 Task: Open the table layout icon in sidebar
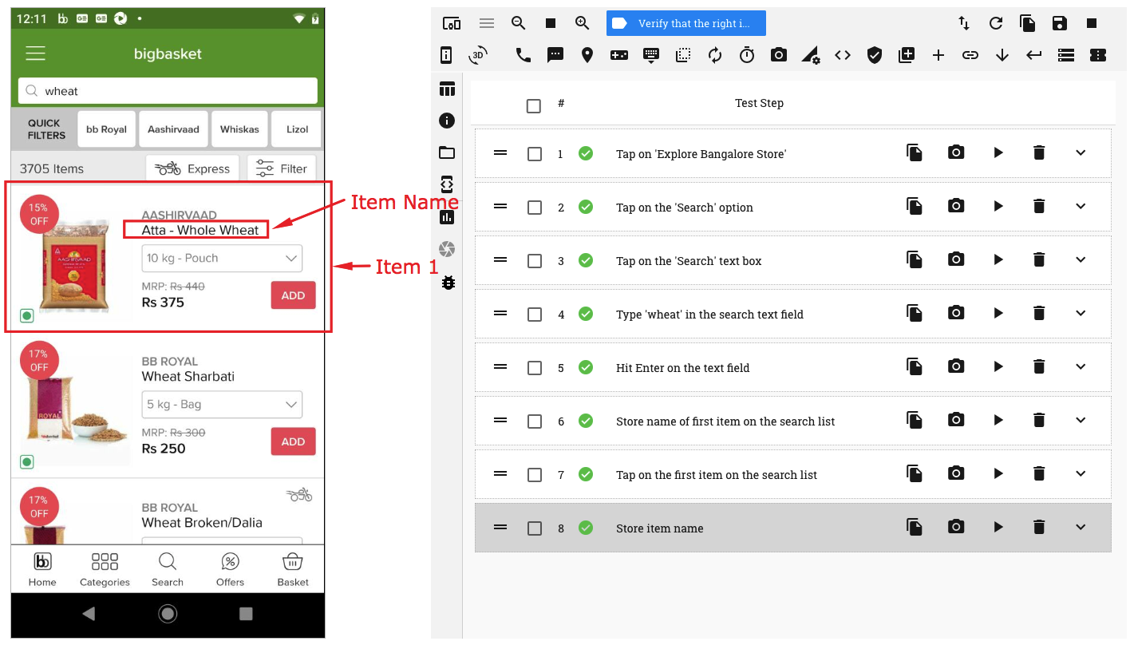click(447, 89)
